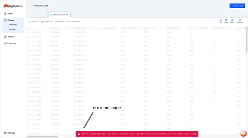Viewport: 248px width, 138px height.
Task: Click the records count list icon
Action: click(x=42, y=22)
